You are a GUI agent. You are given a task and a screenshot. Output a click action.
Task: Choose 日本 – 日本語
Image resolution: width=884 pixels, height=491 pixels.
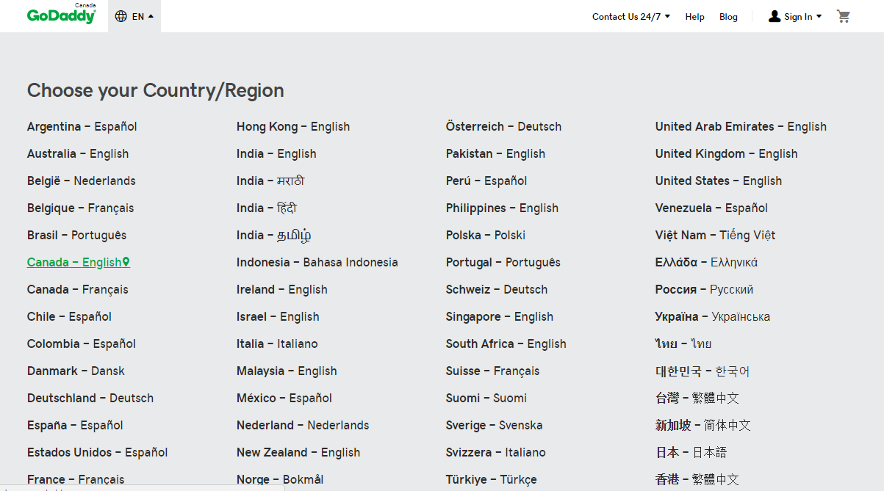[x=691, y=452]
